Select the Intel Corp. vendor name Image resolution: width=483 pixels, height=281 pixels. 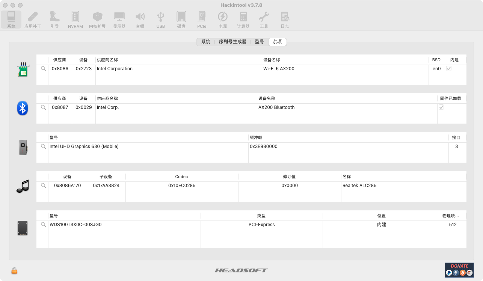tap(108, 107)
